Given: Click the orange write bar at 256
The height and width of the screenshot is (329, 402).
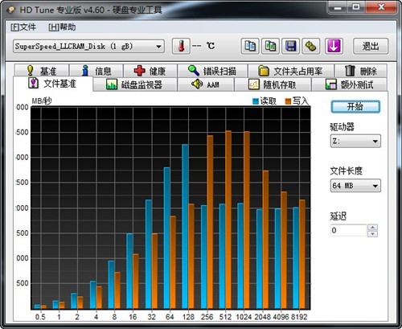Looking at the screenshot, I should pyautogui.click(x=210, y=222).
